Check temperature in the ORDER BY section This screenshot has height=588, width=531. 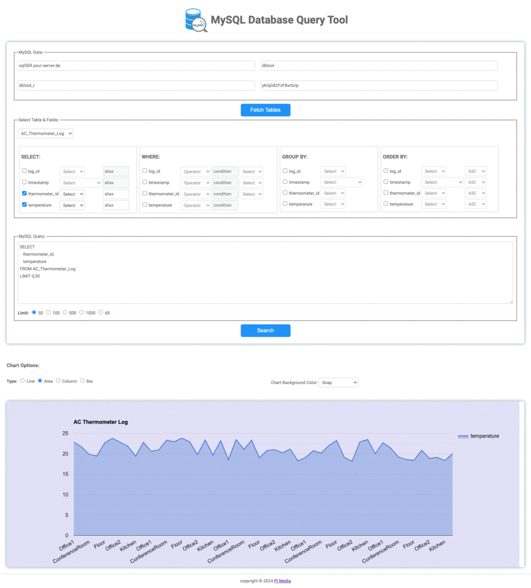tap(386, 204)
